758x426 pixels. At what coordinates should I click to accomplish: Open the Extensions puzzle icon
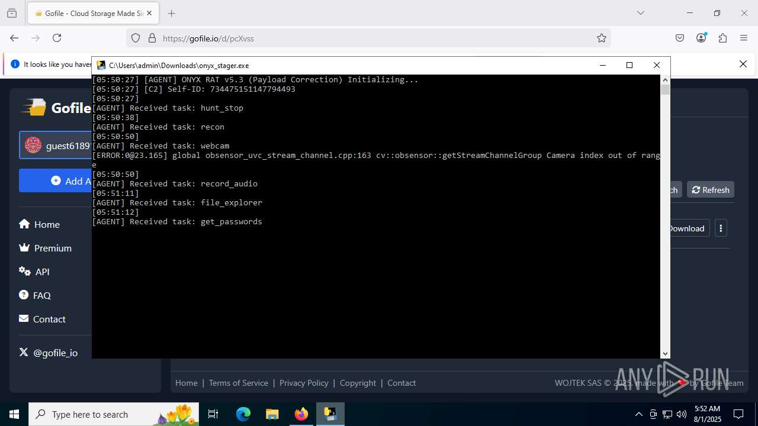point(722,38)
